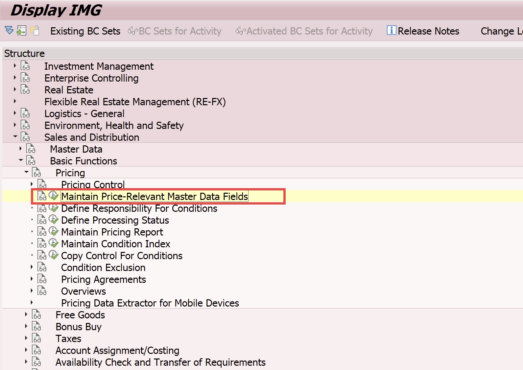The width and height of the screenshot is (523, 370).
Task: Select Pricing Data Extractor for Mobile Devices
Action: (150, 303)
